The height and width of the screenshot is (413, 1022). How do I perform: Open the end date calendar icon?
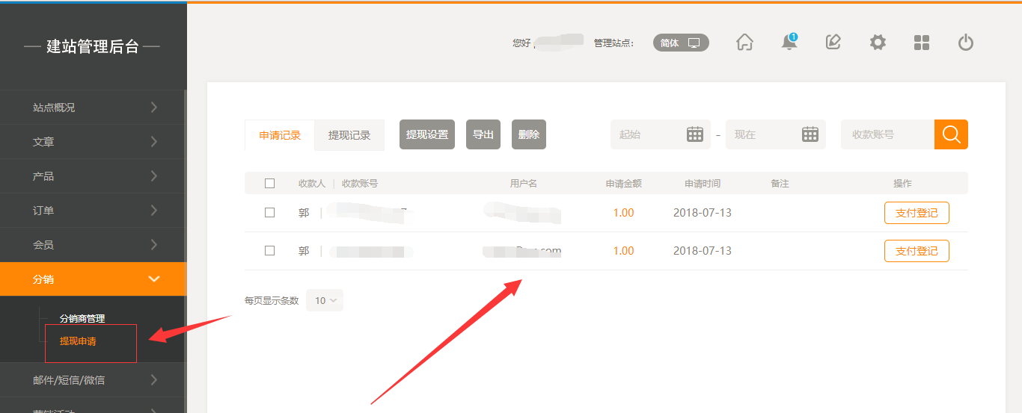[810, 134]
